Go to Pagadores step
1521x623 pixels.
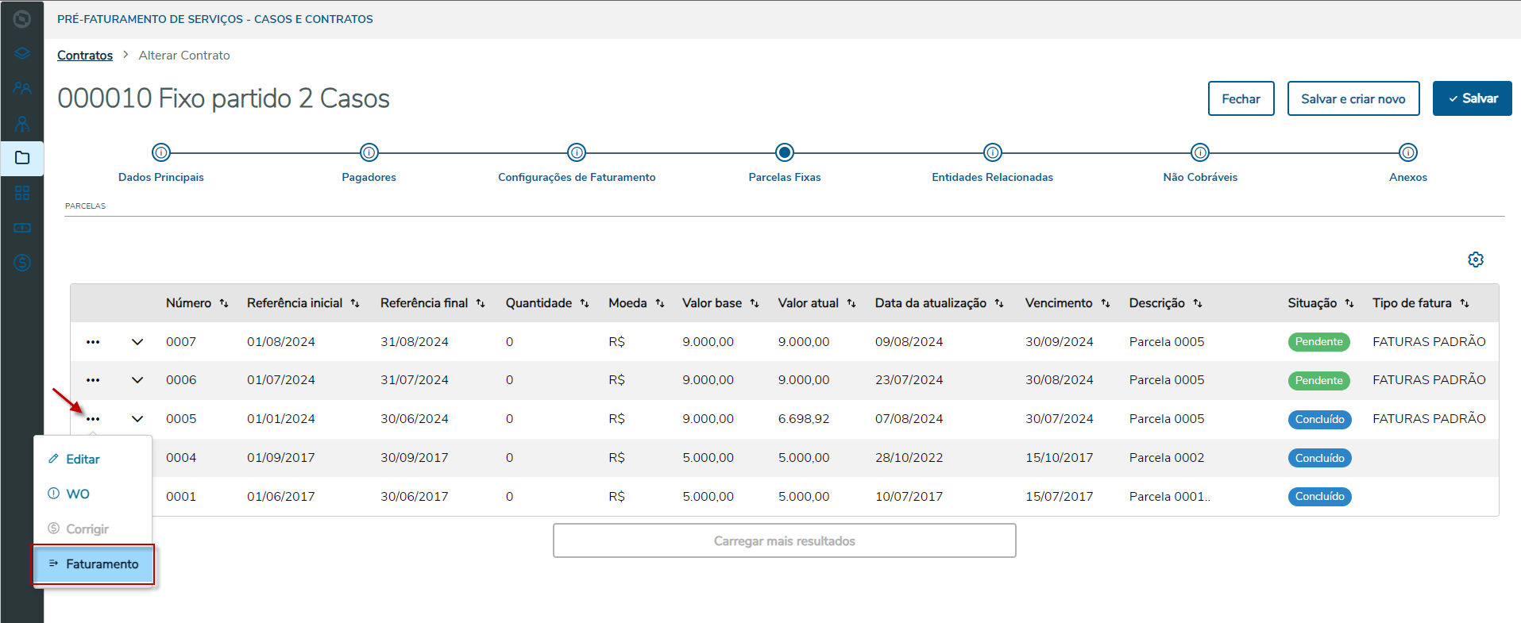(369, 152)
